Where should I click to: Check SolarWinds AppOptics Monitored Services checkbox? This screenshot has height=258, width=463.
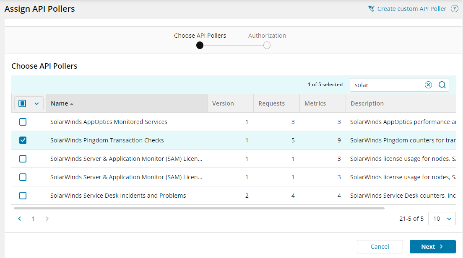point(23,122)
